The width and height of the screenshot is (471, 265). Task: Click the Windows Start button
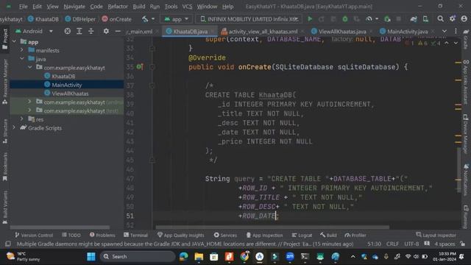91,257
